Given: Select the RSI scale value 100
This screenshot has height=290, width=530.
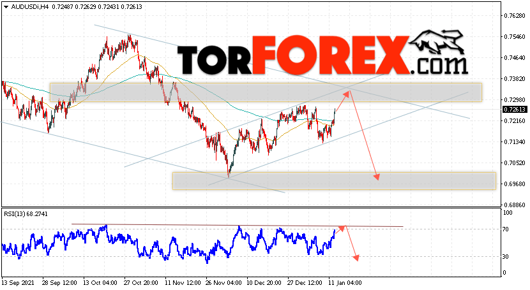Looking at the screenshot, I should pyautogui.click(x=508, y=213).
